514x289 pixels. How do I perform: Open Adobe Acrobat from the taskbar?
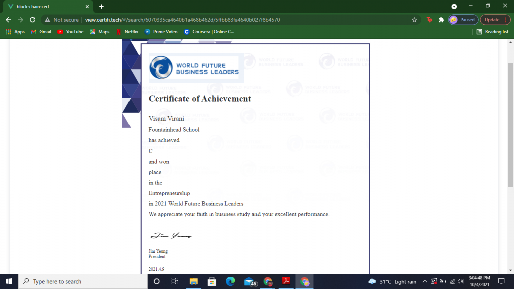[x=286, y=281]
